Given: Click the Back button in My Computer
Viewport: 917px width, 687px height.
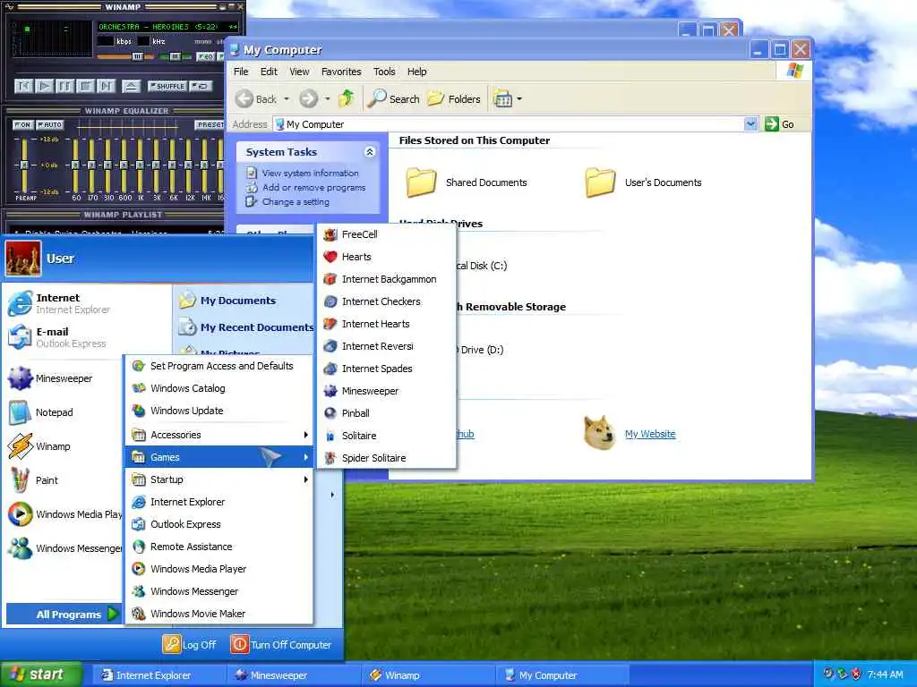Looking at the screenshot, I should point(256,98).
